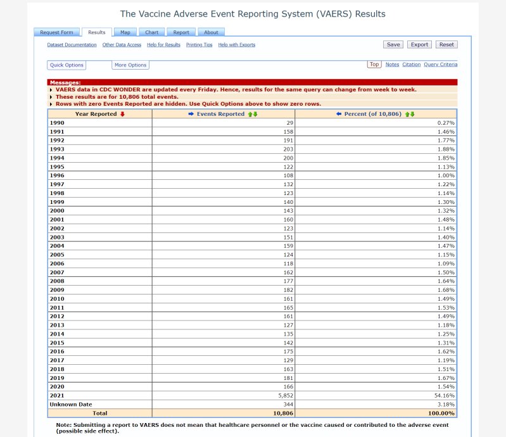Sort Percent column descending with green down arrow
Image resolution: width=506 pixels, height=437 pixels.
412,114
